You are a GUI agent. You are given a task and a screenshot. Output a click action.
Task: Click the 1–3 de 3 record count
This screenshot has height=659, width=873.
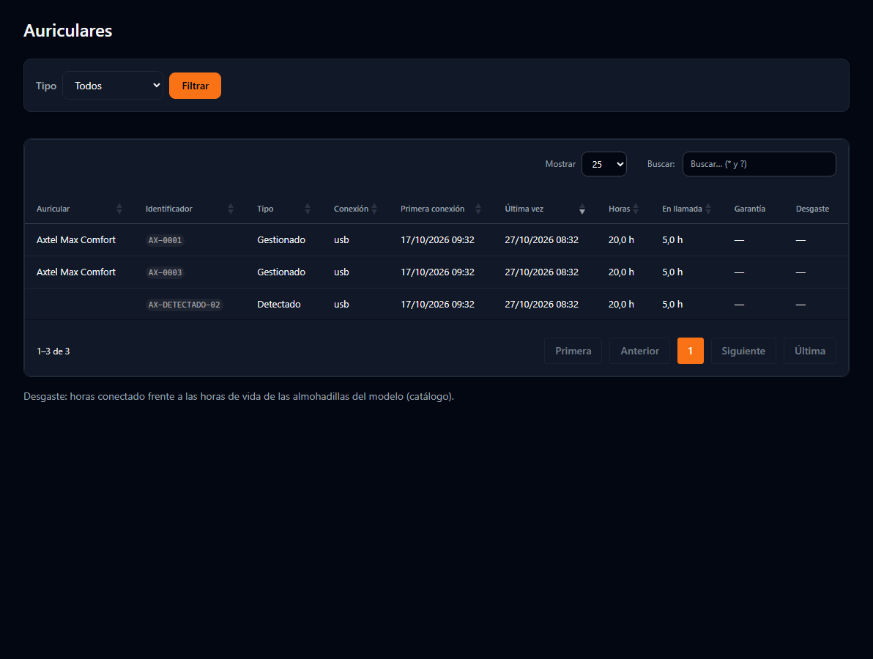pyautogui.click(x=53, y=351)
